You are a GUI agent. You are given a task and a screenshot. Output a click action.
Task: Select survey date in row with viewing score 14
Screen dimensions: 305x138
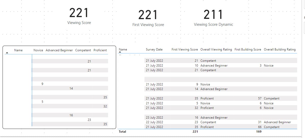point(154,89)
